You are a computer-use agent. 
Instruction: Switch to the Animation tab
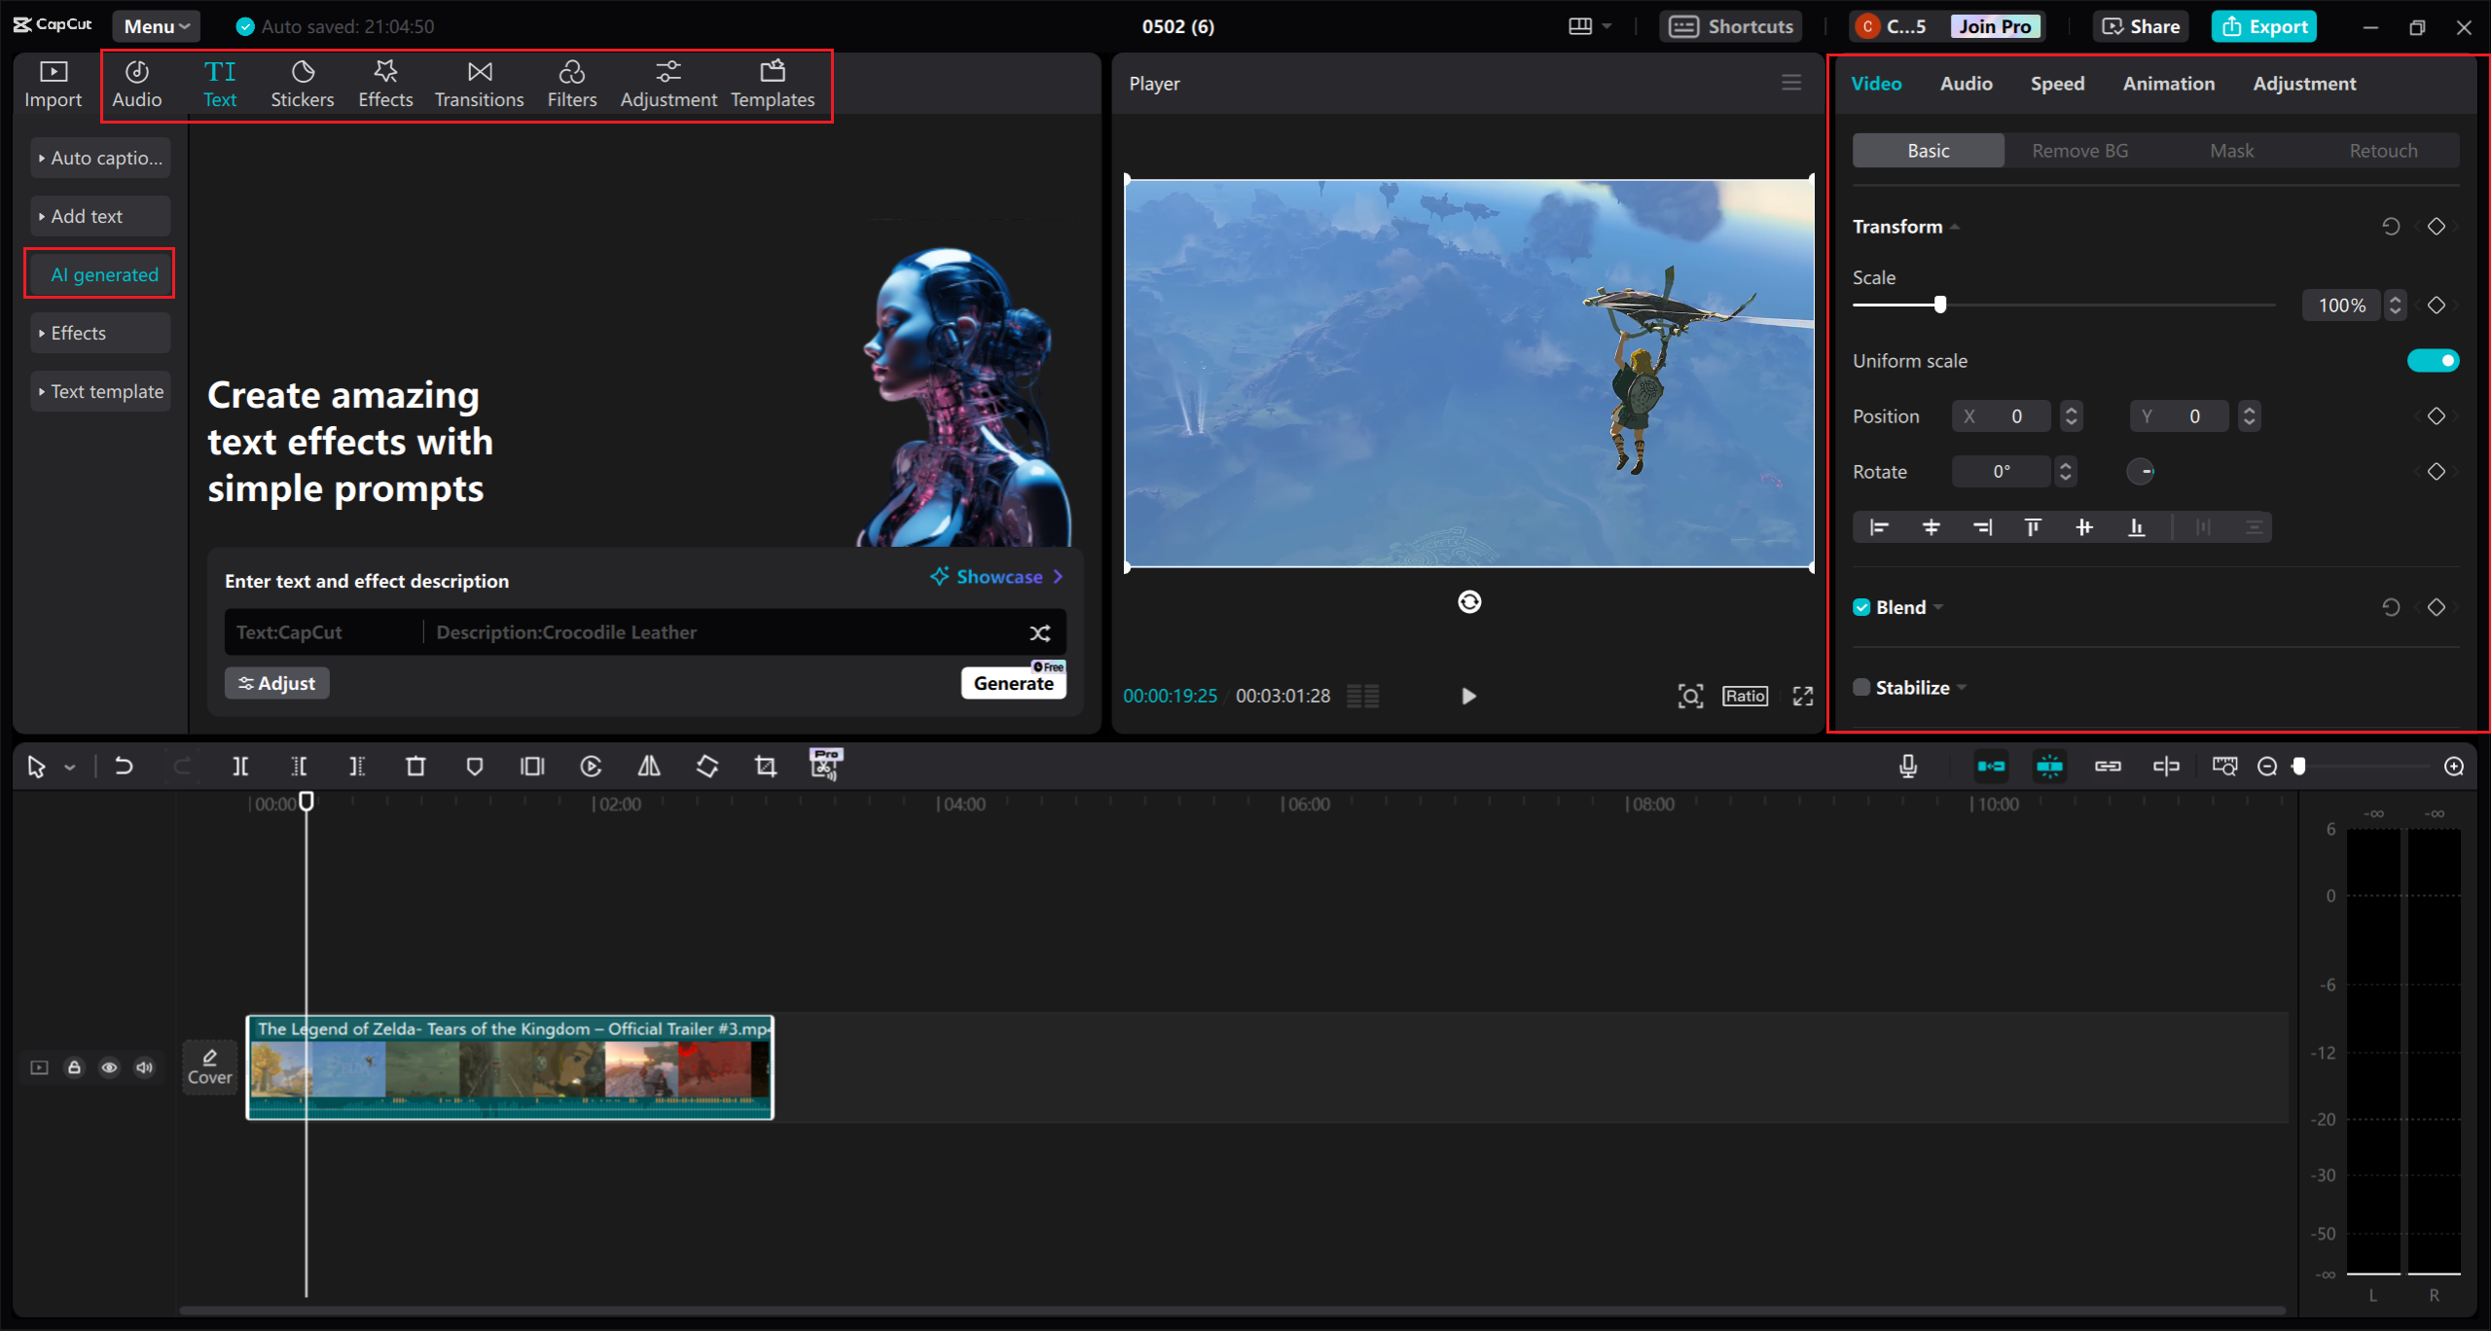[x=2168, y=83]
